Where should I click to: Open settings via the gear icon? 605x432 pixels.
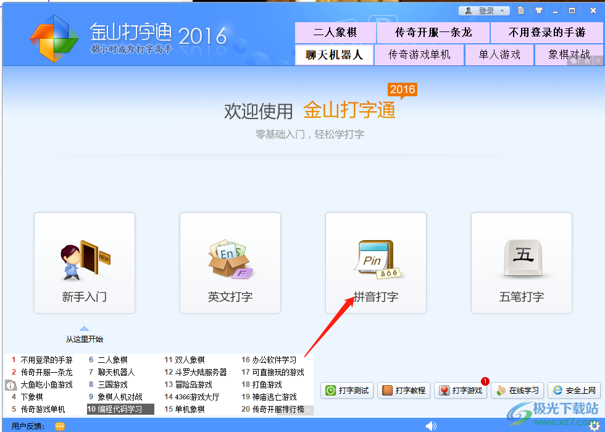[x=594, y=426]
